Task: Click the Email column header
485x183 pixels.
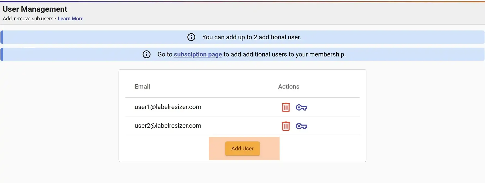Action: (x=142, y=86)
